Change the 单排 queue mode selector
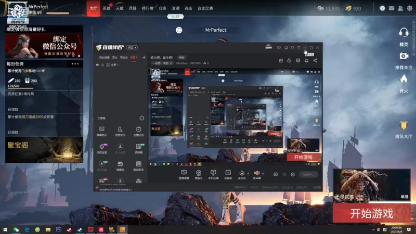 click(405, 197)
